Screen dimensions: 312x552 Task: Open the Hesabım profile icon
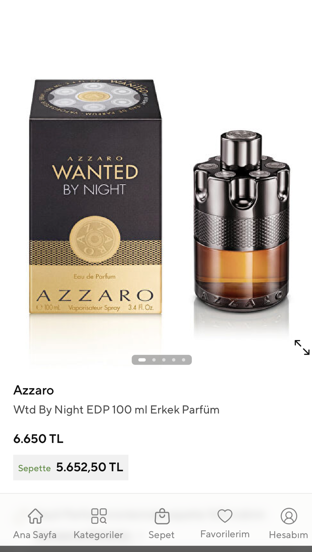[x=289, y=516]
